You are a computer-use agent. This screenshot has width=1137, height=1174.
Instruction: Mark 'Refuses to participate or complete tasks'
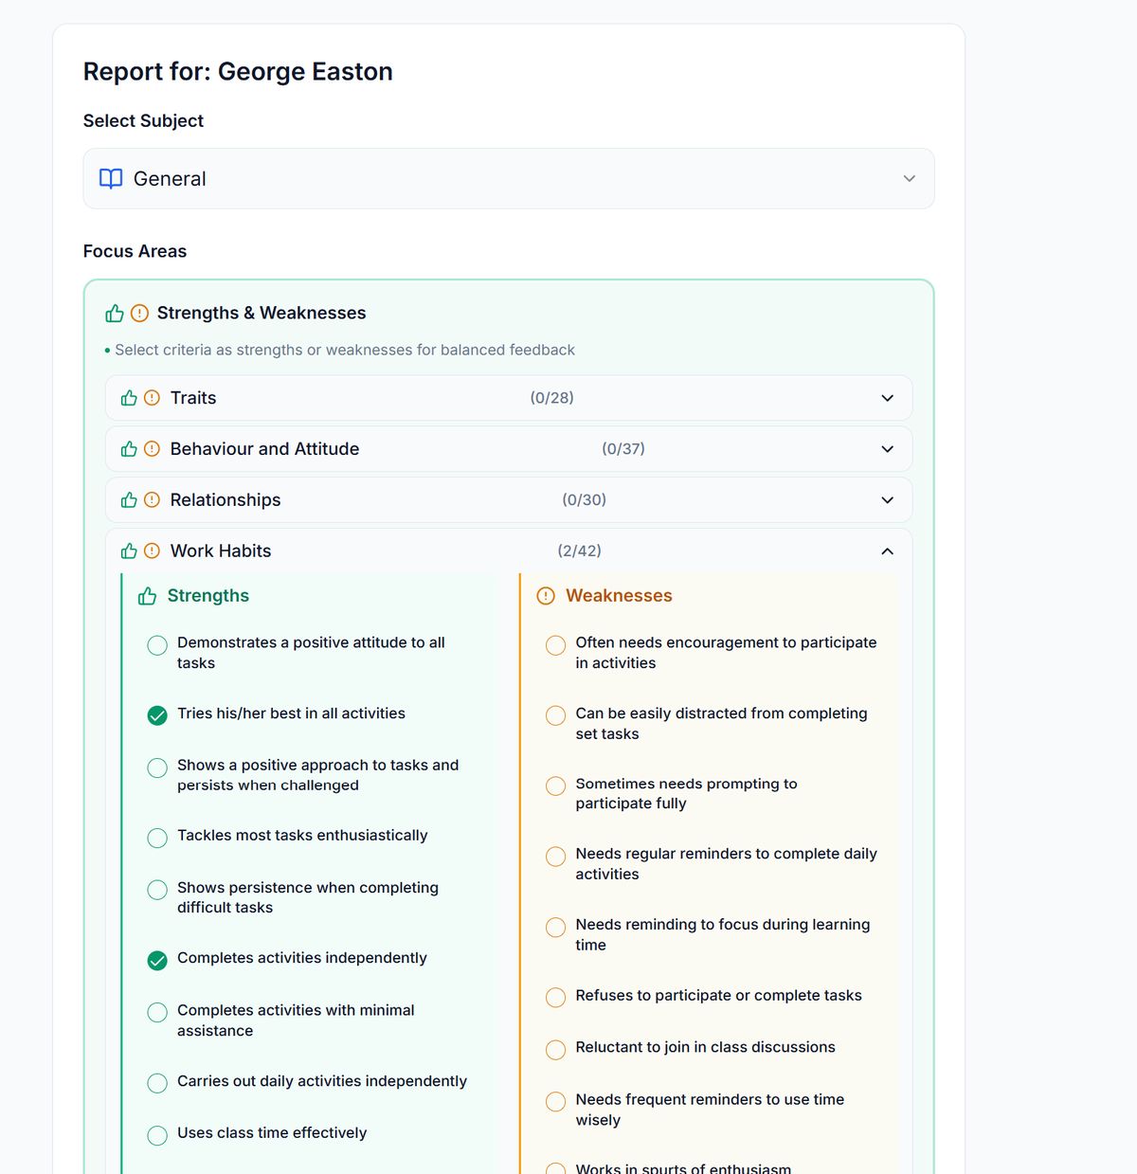[555, 998]
